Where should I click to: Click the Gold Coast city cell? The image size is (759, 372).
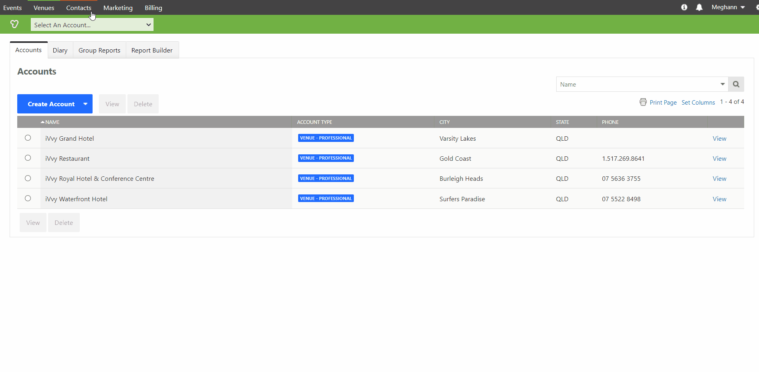tap(455, 158)
